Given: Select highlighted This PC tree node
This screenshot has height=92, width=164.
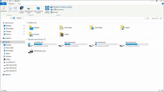Looking at the screenshot, I should tap(13, 42).
